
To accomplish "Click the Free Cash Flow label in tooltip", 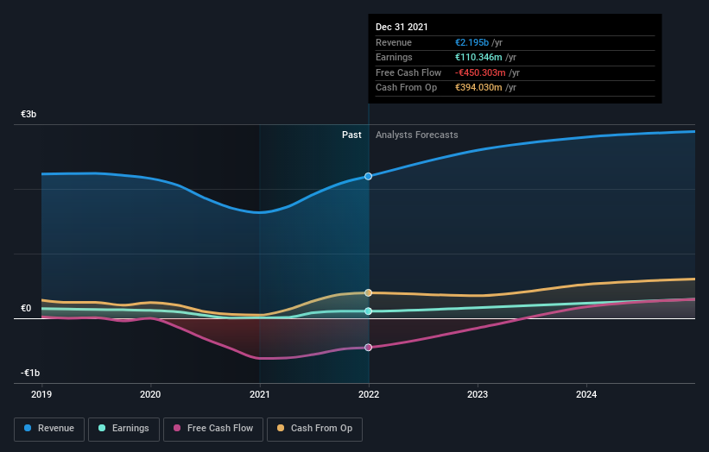I will 408,72.
